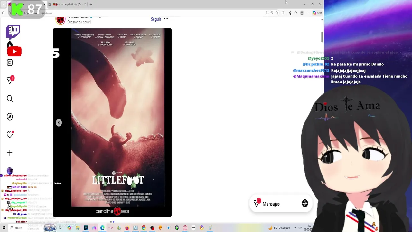Click the "Sugerencia para ti" label

[79, 22]
